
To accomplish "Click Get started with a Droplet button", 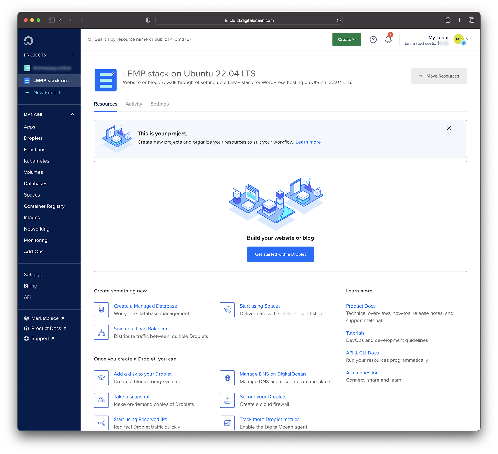I will tap(280, 254).
